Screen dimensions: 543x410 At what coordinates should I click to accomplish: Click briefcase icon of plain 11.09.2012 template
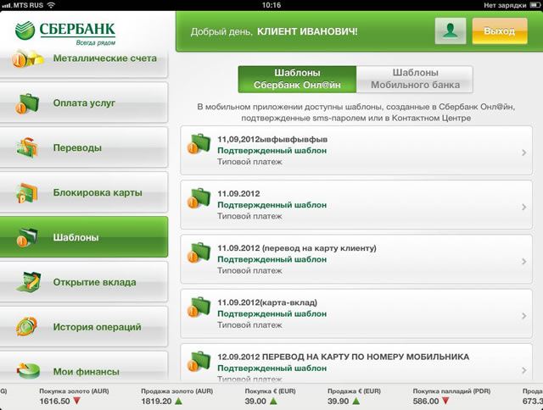(x=199, y=197)
